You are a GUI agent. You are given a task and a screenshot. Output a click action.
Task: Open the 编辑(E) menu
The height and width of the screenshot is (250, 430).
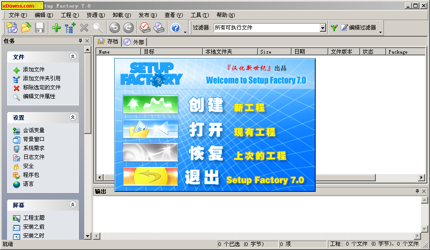(x=44, y=15)
